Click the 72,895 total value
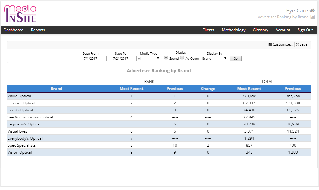This screenshot has width=319, height=190. 249,117
